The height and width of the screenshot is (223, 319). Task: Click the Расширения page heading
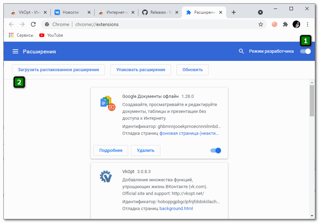pyautogui.click(x=39, y=52)
